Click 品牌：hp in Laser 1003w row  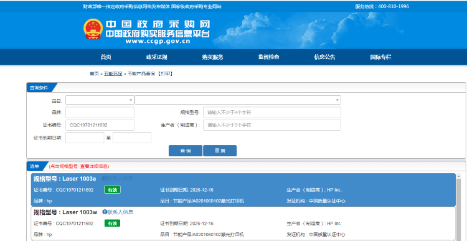point(42,234)
